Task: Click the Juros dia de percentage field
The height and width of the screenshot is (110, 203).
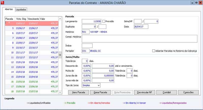Action: (x=86, y=76)
